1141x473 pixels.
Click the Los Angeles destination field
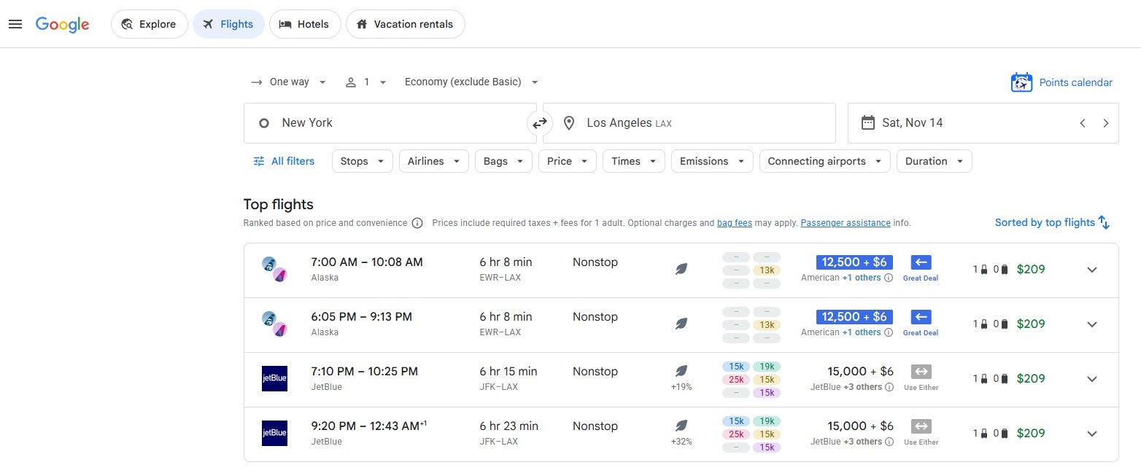click(x=689, y=123)
